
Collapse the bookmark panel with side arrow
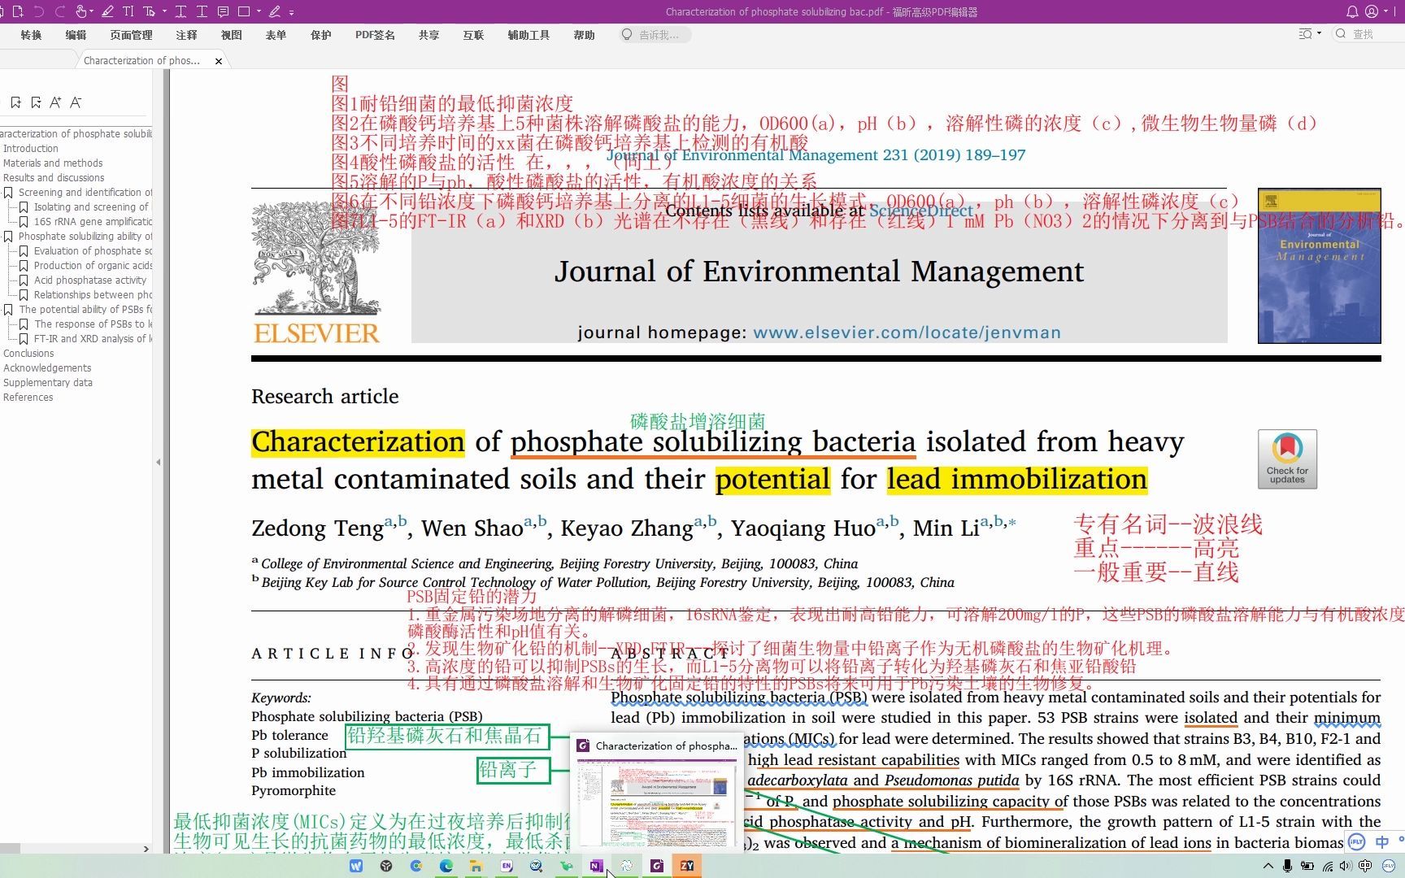[158, 462]
